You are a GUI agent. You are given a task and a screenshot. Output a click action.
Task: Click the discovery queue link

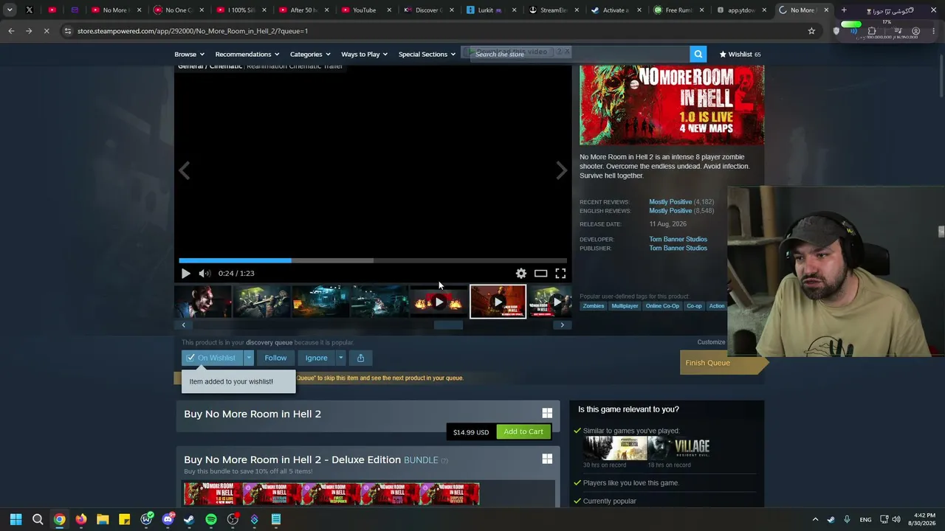coord(269,342)
